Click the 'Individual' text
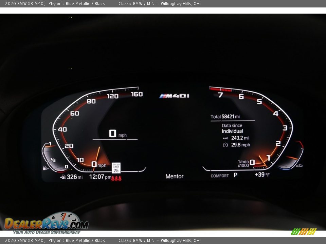 [232, 131]
